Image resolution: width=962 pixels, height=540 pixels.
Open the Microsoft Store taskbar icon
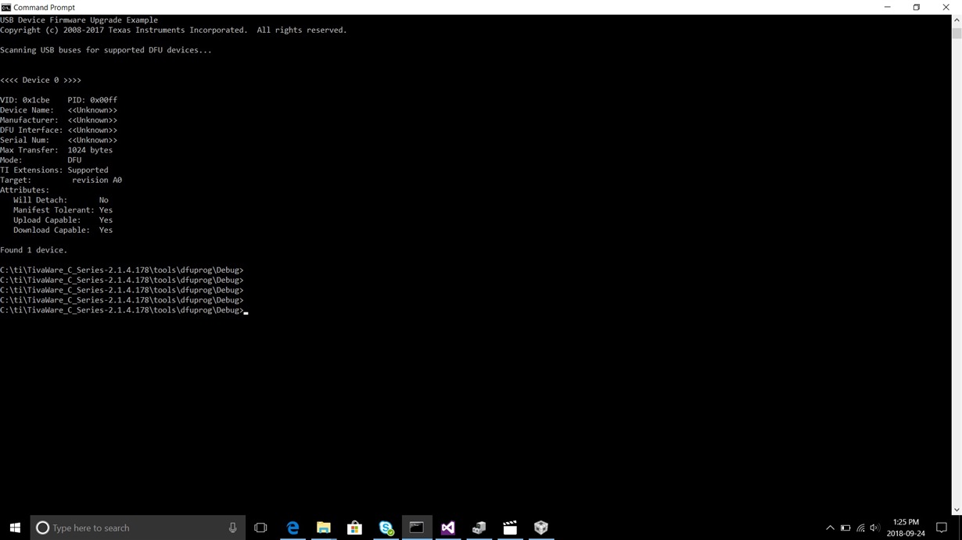click(354, 527)
